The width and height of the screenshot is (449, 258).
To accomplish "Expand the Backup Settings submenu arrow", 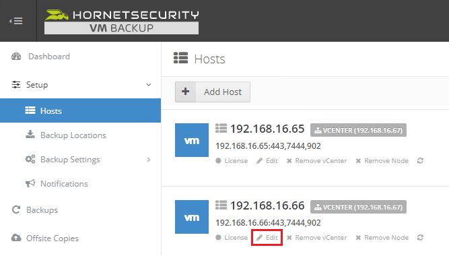I will click(149, 160).
